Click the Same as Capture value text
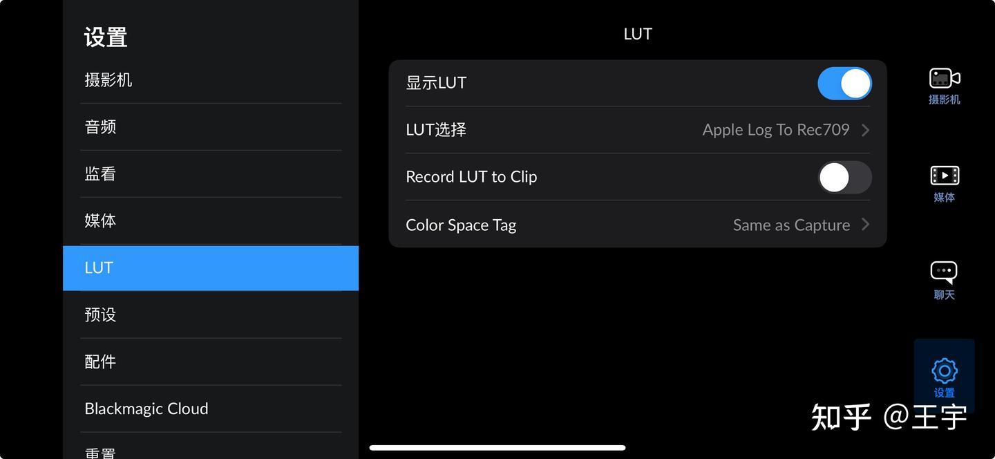 [x=791, y=225]
